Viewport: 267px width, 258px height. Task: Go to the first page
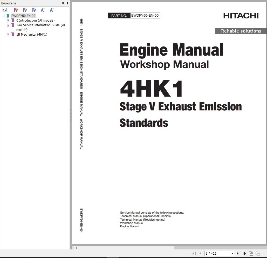tap(194, 253)
